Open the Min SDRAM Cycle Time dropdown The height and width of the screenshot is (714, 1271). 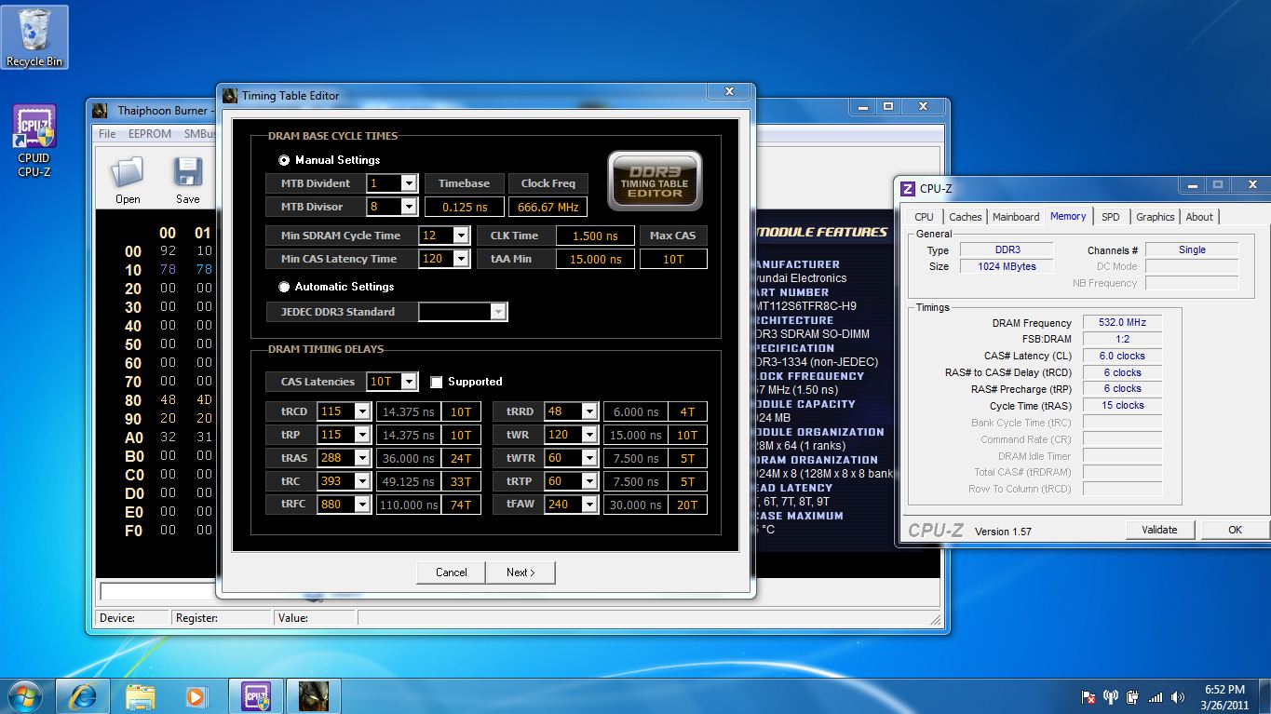click(461, 236)
